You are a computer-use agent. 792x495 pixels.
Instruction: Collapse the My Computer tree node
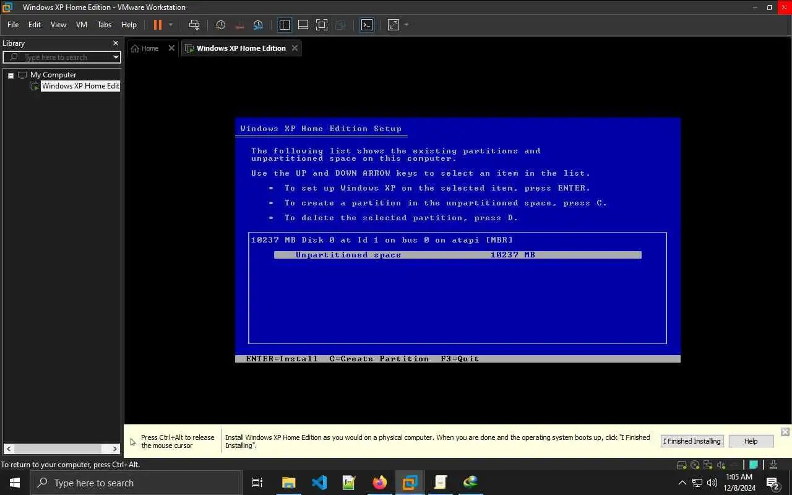coord(11,75)
